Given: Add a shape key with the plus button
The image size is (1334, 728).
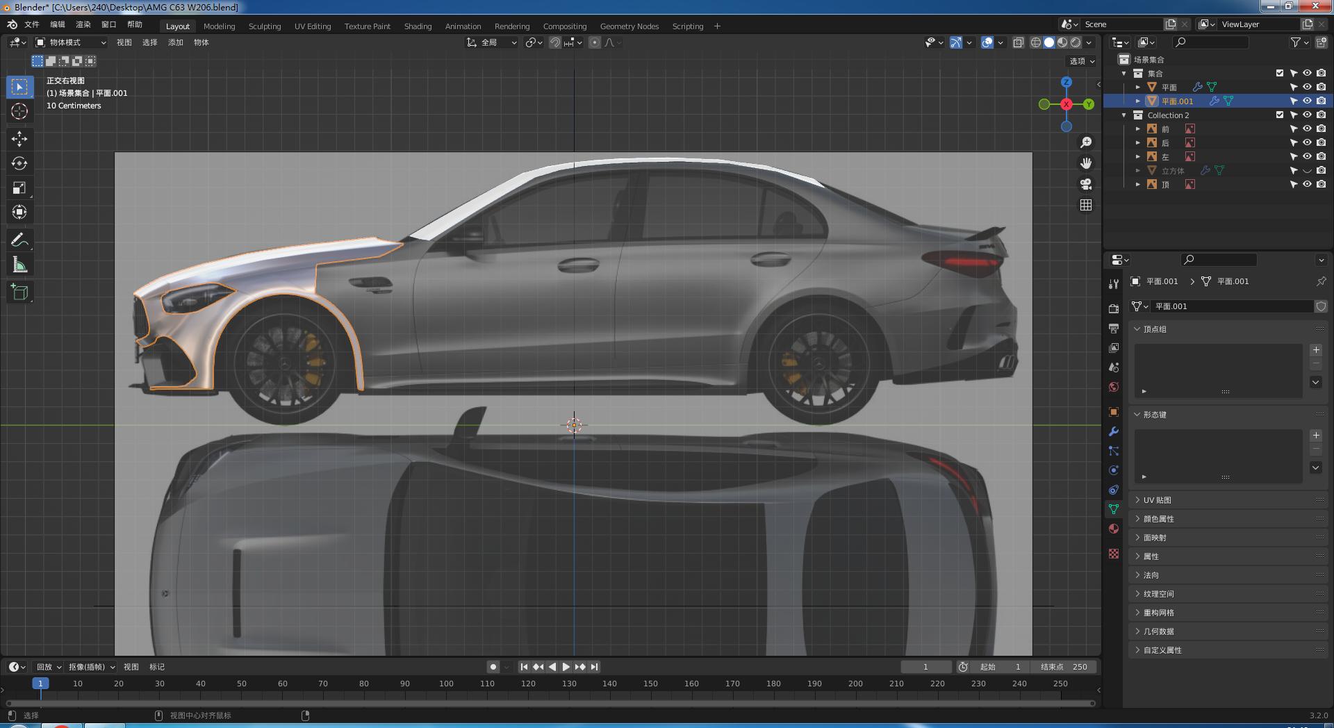Looking at the screenshot, I should click(1316, 436).
